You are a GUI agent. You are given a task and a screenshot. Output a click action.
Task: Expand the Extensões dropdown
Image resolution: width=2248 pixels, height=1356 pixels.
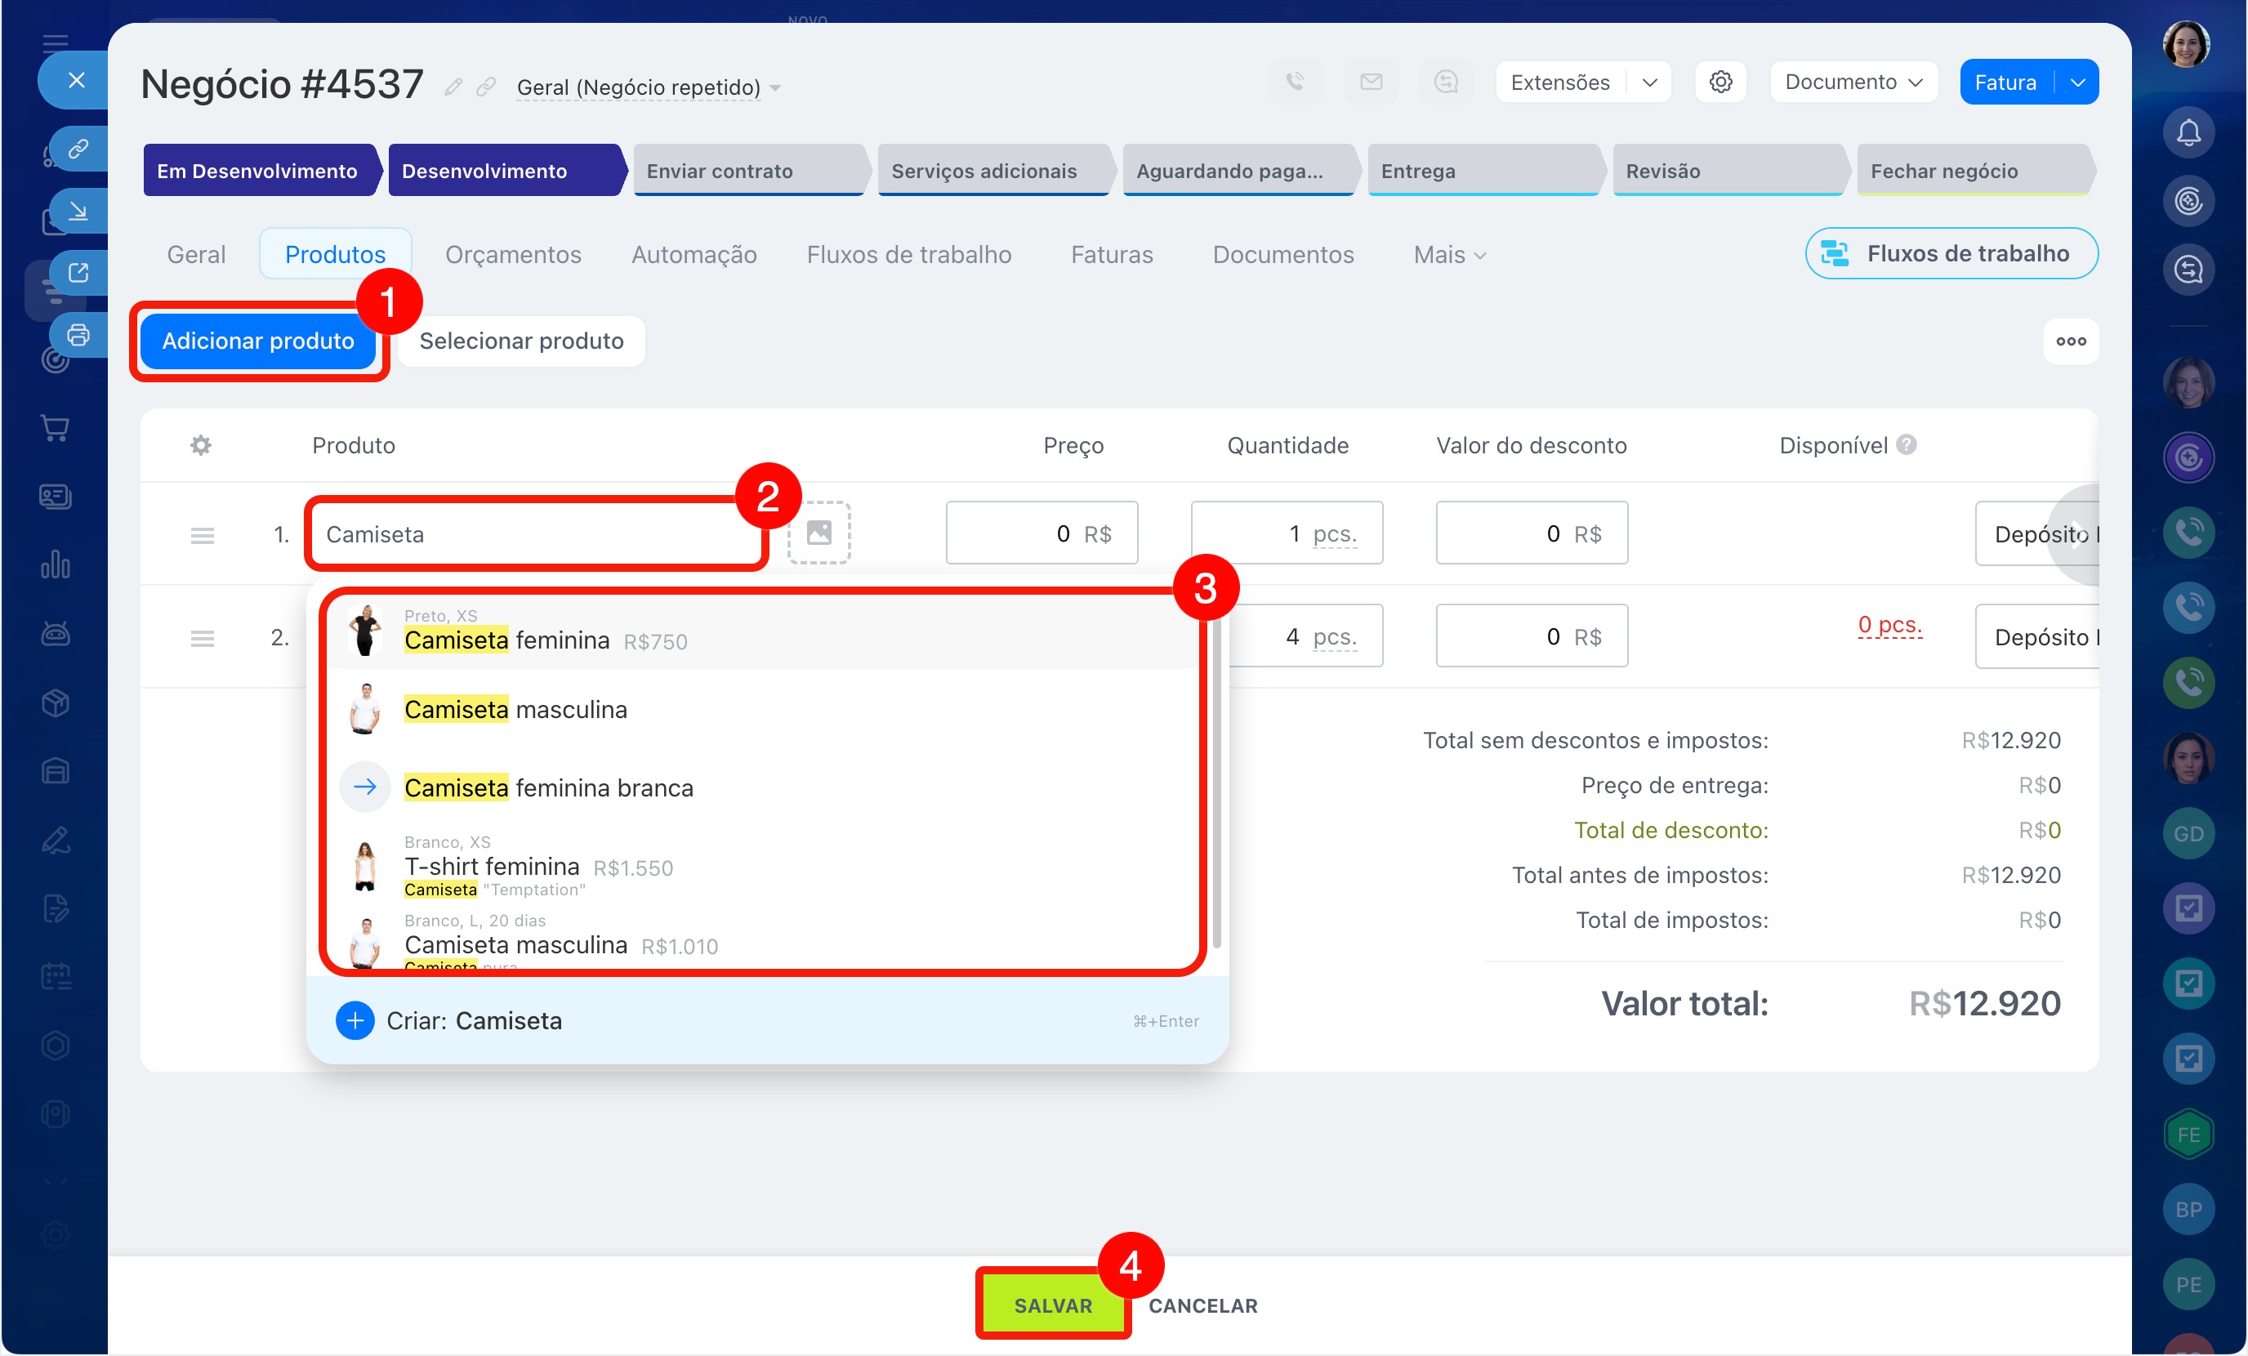tap(1648, 83)
